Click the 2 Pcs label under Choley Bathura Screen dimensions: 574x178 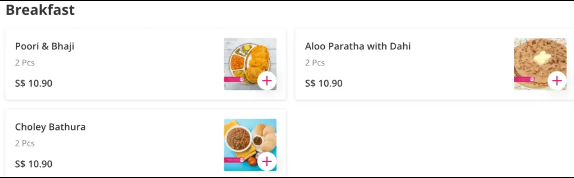click(x=25, y=144)
